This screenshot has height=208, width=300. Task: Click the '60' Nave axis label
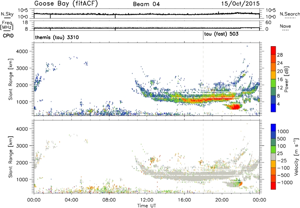268,23
